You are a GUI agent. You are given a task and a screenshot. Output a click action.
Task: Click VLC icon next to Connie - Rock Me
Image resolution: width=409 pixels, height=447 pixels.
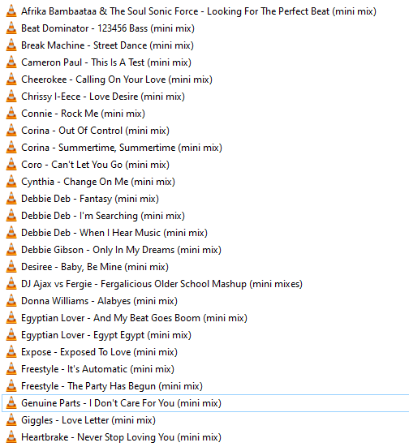pos(11,114)
